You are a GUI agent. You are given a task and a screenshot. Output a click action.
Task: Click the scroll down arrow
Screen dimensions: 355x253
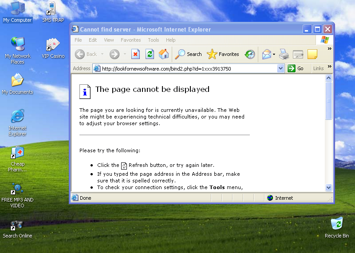tap(328, 187)
